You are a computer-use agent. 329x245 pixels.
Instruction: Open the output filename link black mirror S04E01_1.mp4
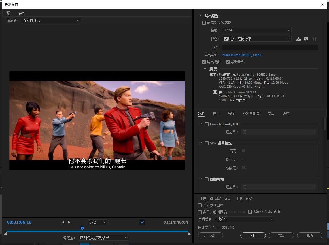(x=241, y=55)
